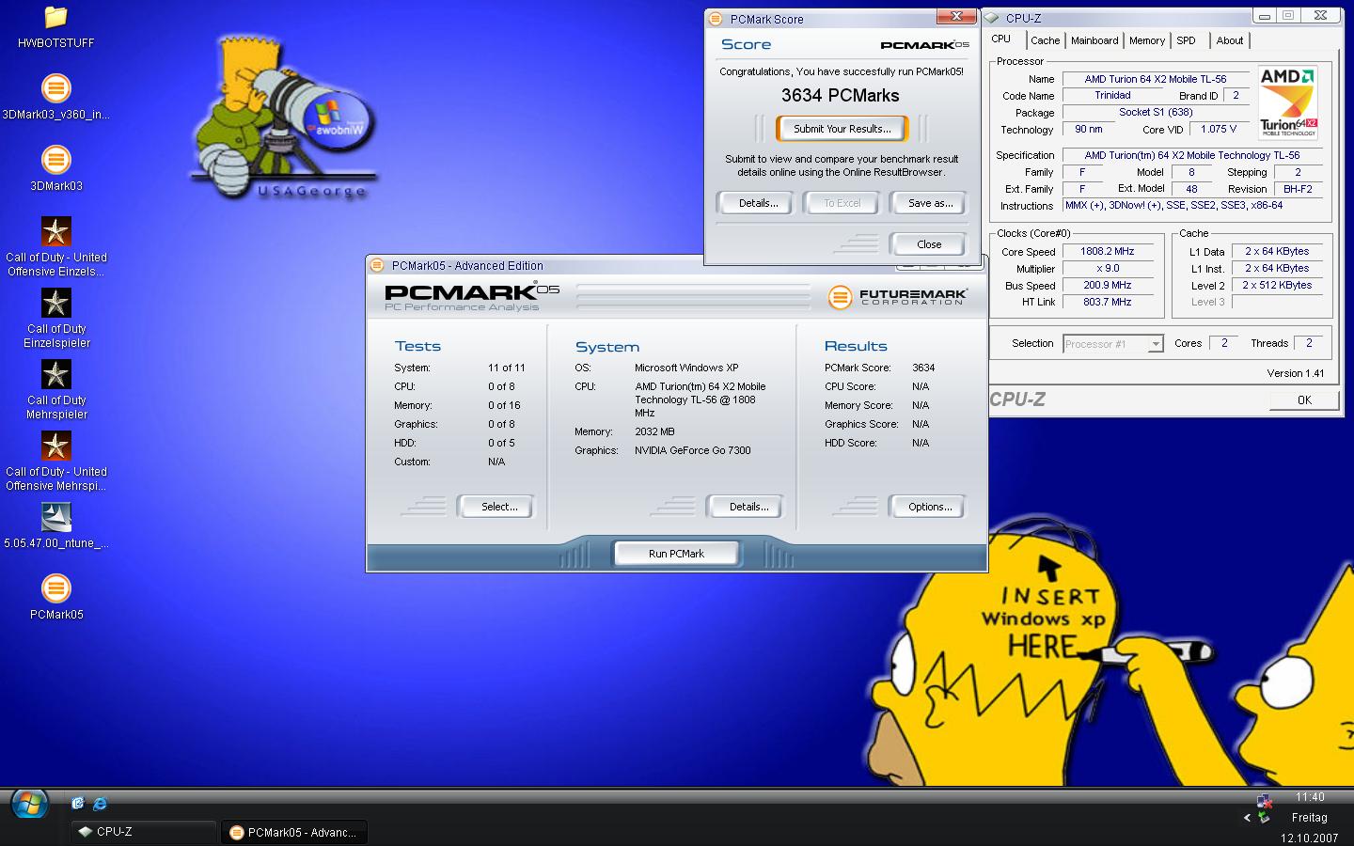Click the processor Name field in CPU-Z
Image resolution: width=1354 pixels, height=846 pixels.
[x=1155, y=79]
